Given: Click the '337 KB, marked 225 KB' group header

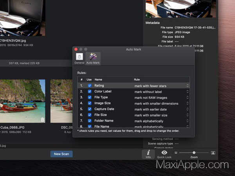Looking at the screenshot, I should click(x=24, y=63).
